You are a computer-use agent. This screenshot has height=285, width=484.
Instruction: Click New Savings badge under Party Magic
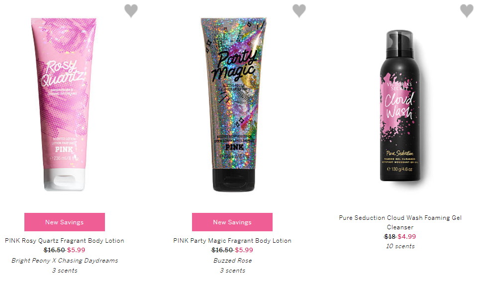pos(232,222)
